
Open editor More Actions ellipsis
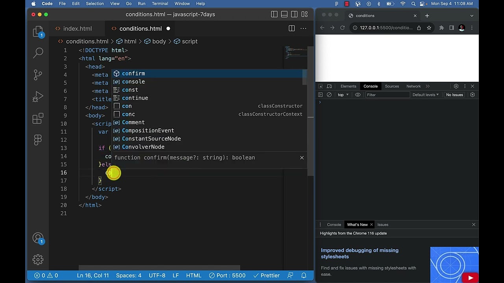click(x=304, y=28)
